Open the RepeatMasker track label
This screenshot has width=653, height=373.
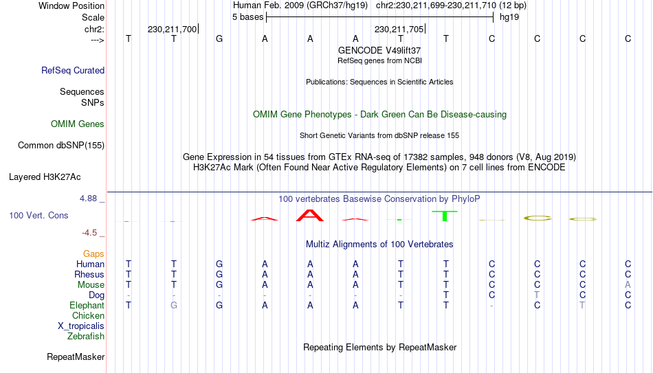76,357
